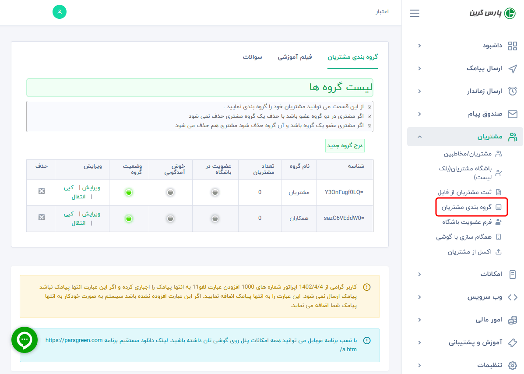Click the green user avatar icon
Image resolution: width=524 pixels, height=374 pixels.
(59, 12)
